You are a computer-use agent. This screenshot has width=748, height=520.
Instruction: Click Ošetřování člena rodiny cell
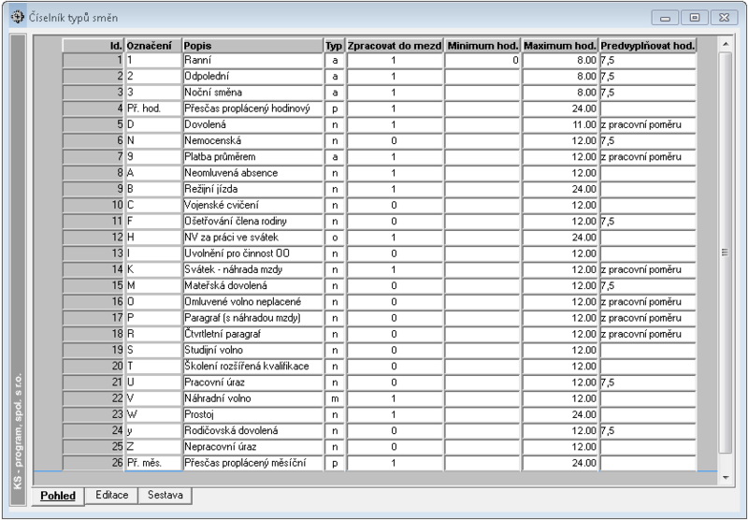click(252, 222)
